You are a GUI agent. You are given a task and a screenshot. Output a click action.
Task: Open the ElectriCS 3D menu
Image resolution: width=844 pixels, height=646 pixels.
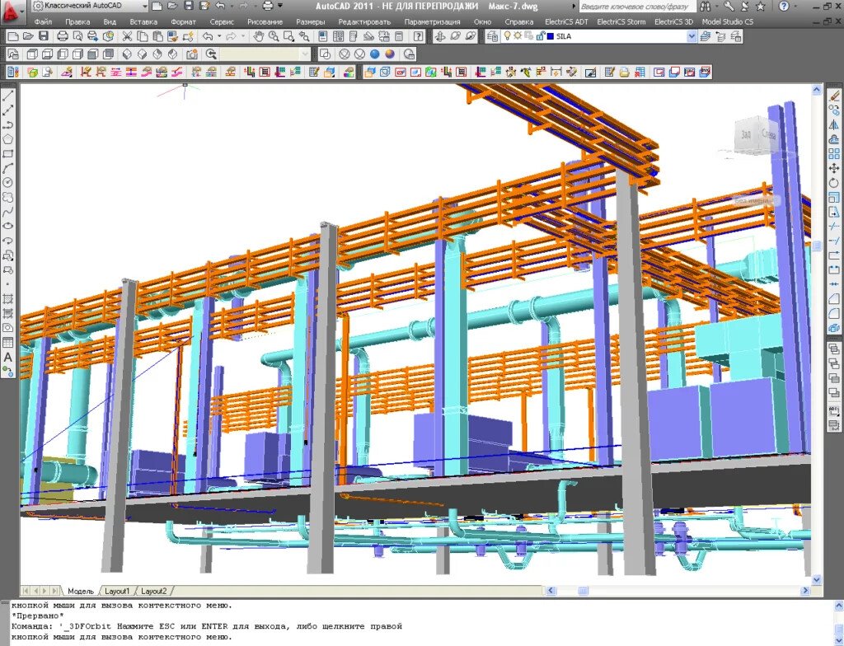point(673,21)
